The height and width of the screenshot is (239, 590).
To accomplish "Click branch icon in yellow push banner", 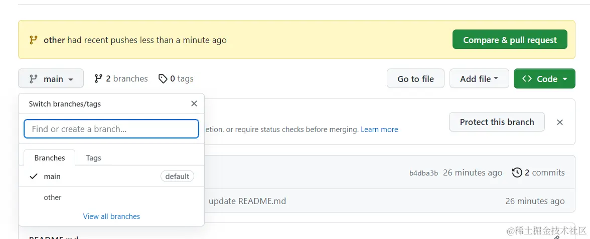I will [x=33, y=40].
